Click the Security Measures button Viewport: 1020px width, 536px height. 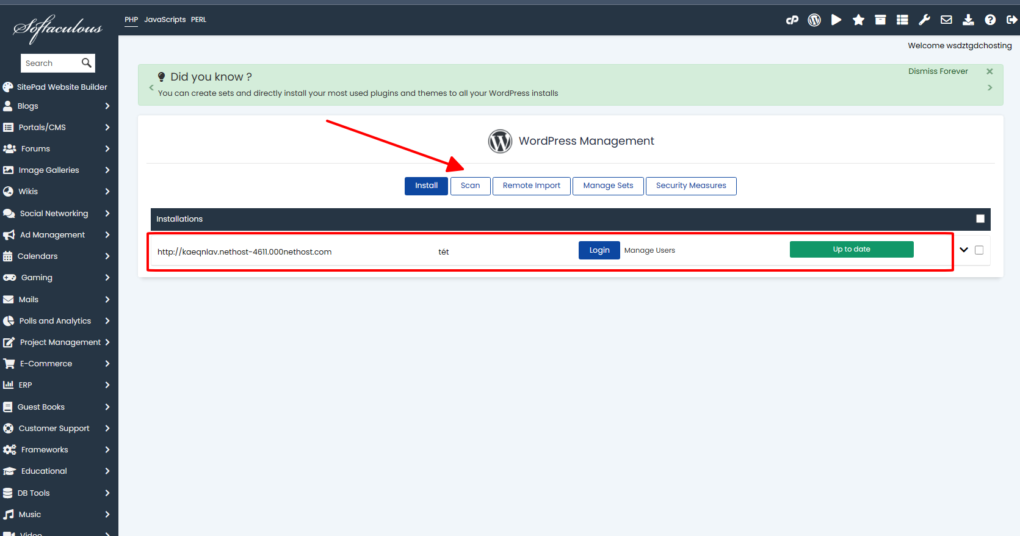pyautogui.click(x=691, y=186)
